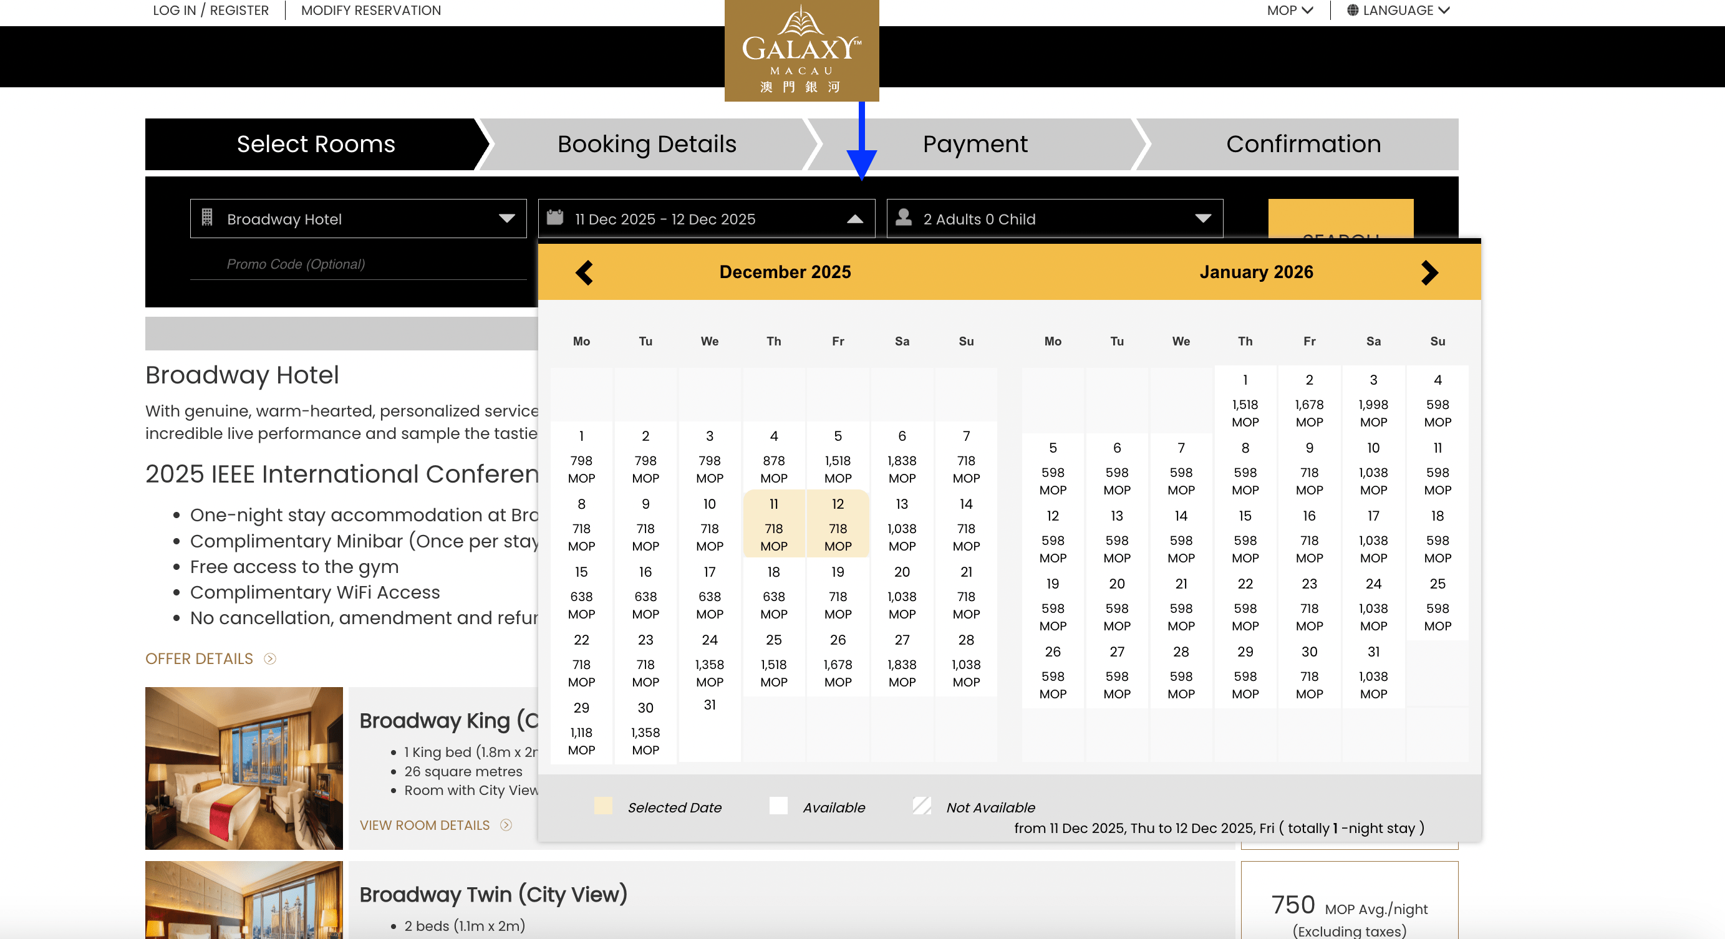The width and height of the screenshot is (1725, 939).
Task: Open the MOP currency dropdown
Action: (x=1290, y=10)
